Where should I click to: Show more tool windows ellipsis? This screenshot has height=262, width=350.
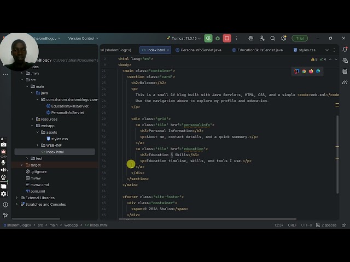click(x=5, y=74)
